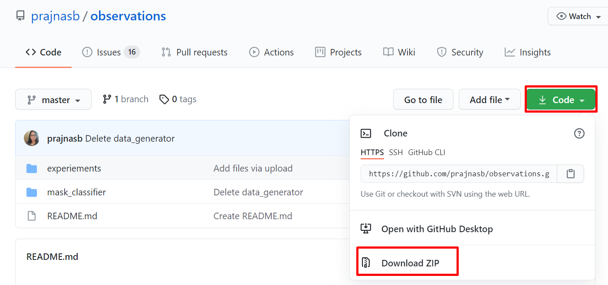Go to the Actions tab

pyautogui.click(x=271, y=52)
